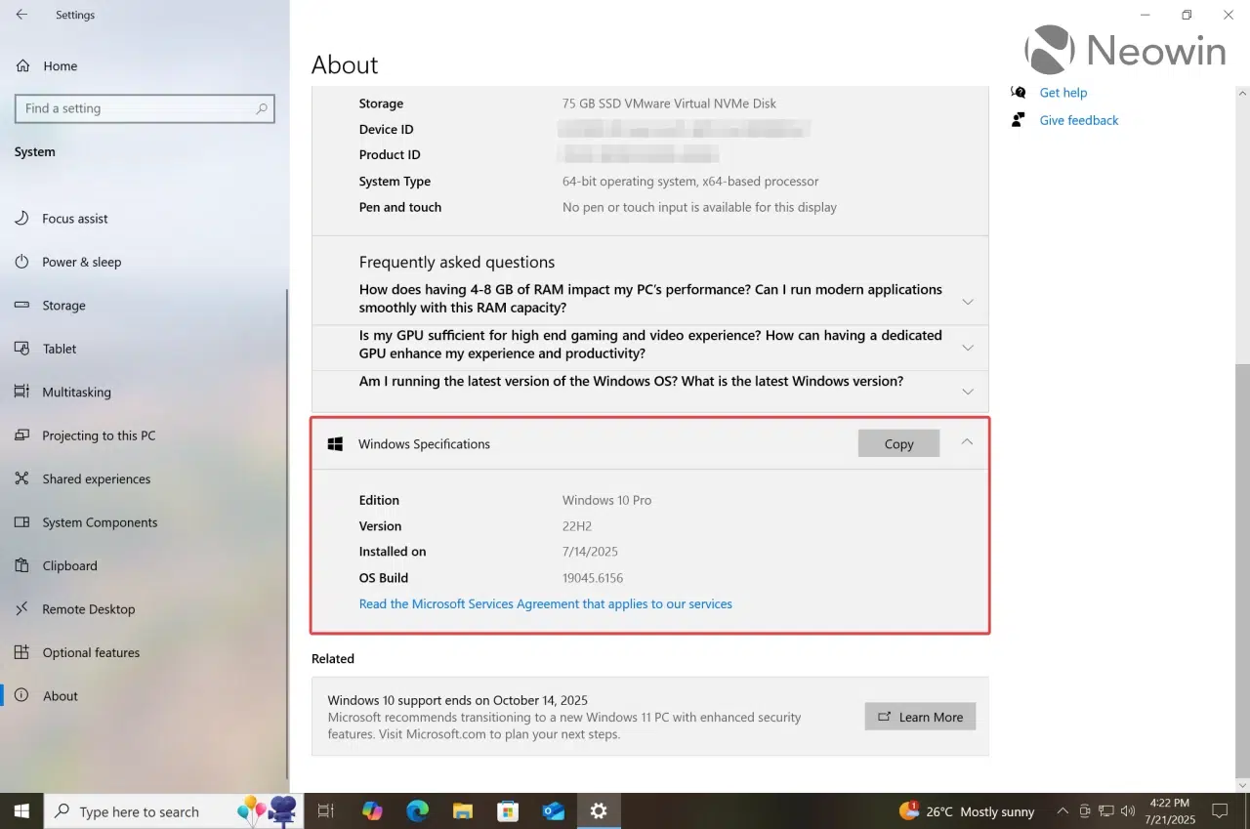The height and width of the screenshot is (829, 1250).
Task: Click the Give feedback link
Action: [1079, 120]
